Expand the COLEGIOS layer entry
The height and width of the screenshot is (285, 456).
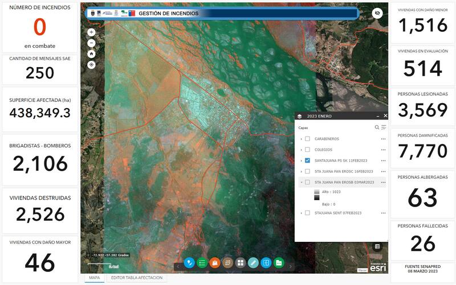click(301, 150)
